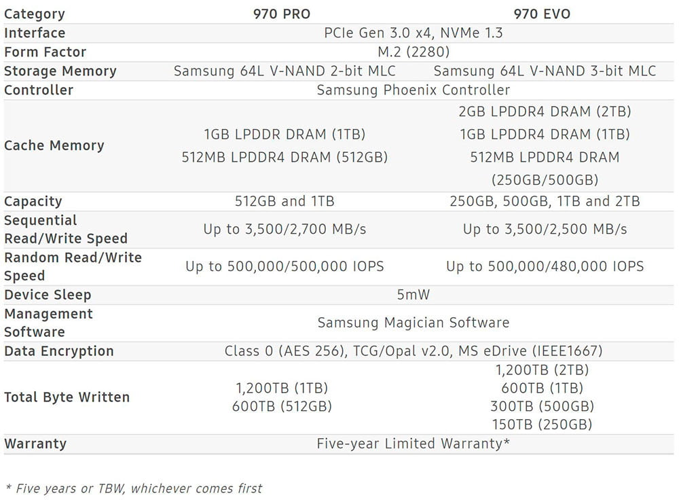
Task: Click the PCIe Gen 3.0 x4 interface value
Action: coord(413,33)
